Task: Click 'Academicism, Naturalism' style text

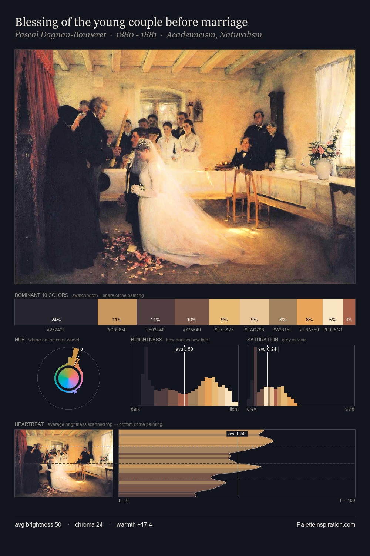Action: 214,35
